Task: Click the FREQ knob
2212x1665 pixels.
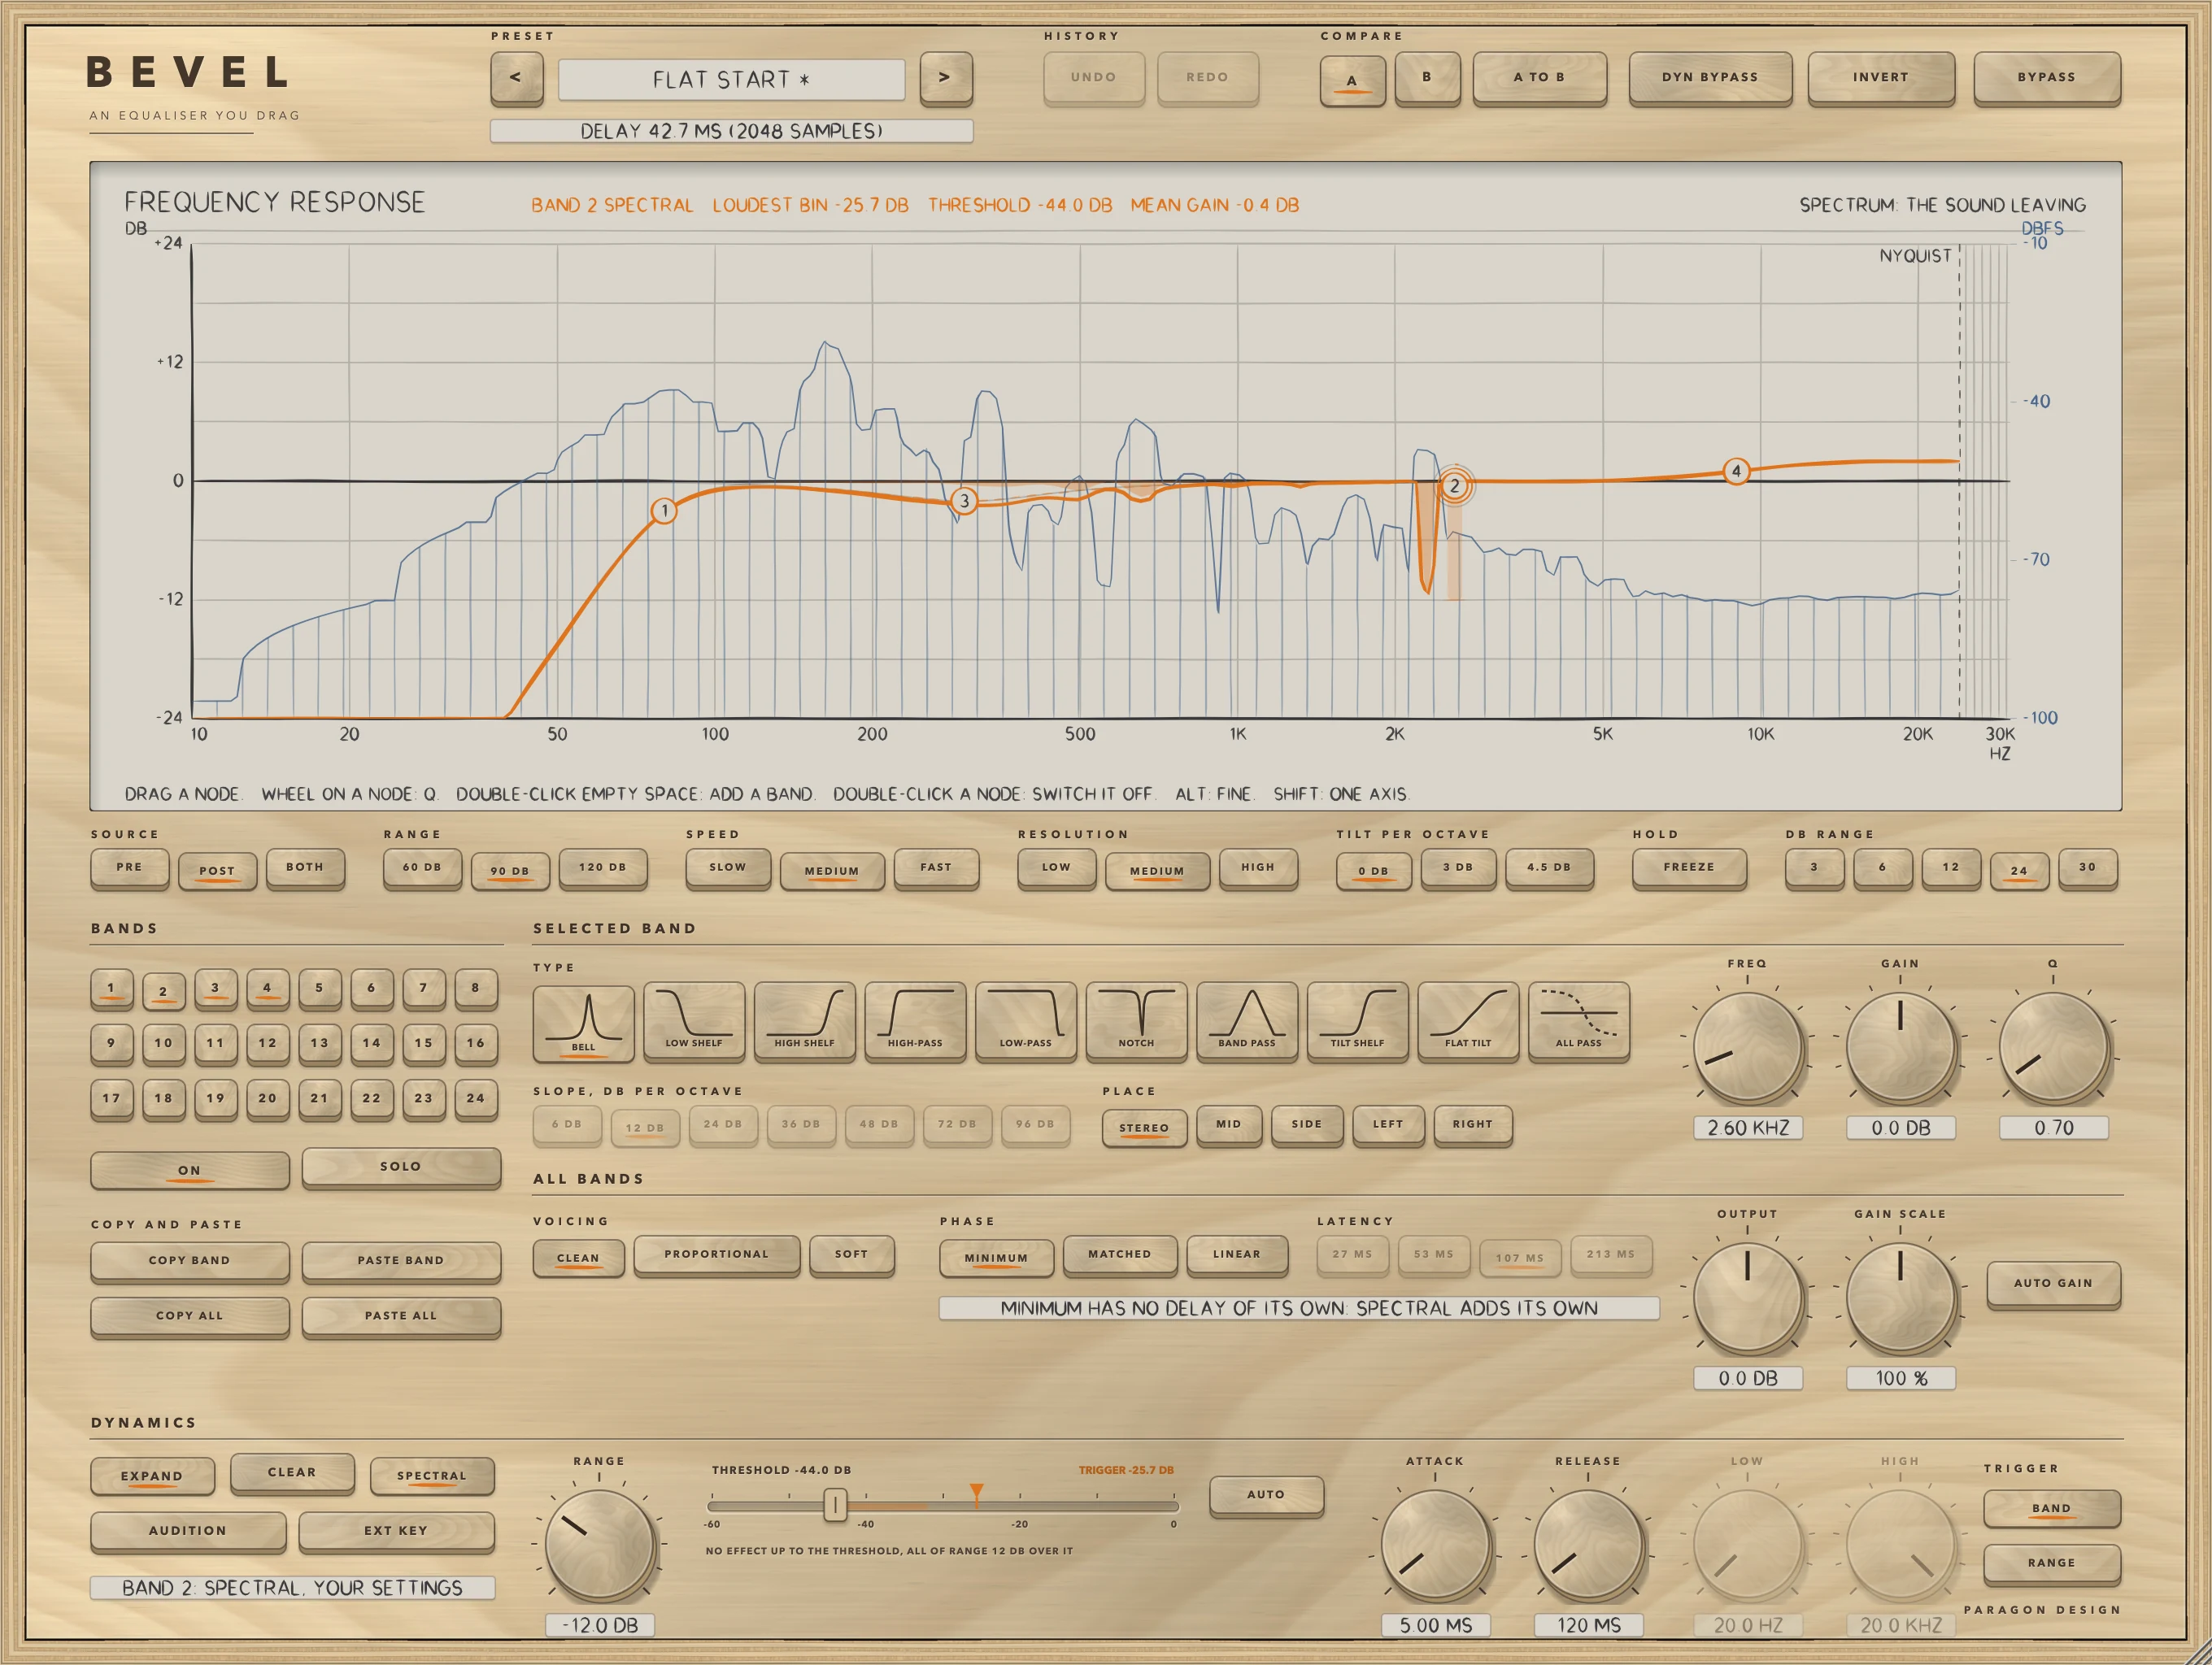Action: [x=1747, y=1046]
